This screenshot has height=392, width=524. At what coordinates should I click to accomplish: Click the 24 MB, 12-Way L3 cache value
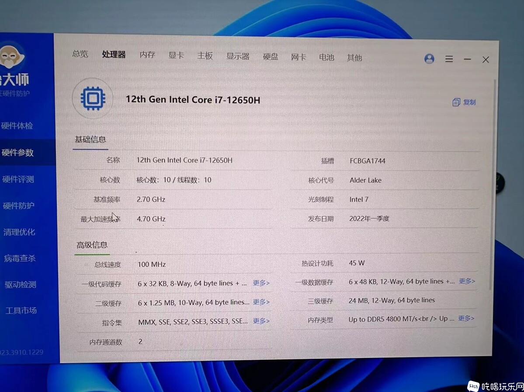click(x=392, y=300)
